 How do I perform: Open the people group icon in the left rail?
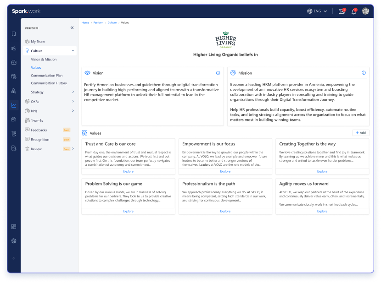tap(14, 48)
